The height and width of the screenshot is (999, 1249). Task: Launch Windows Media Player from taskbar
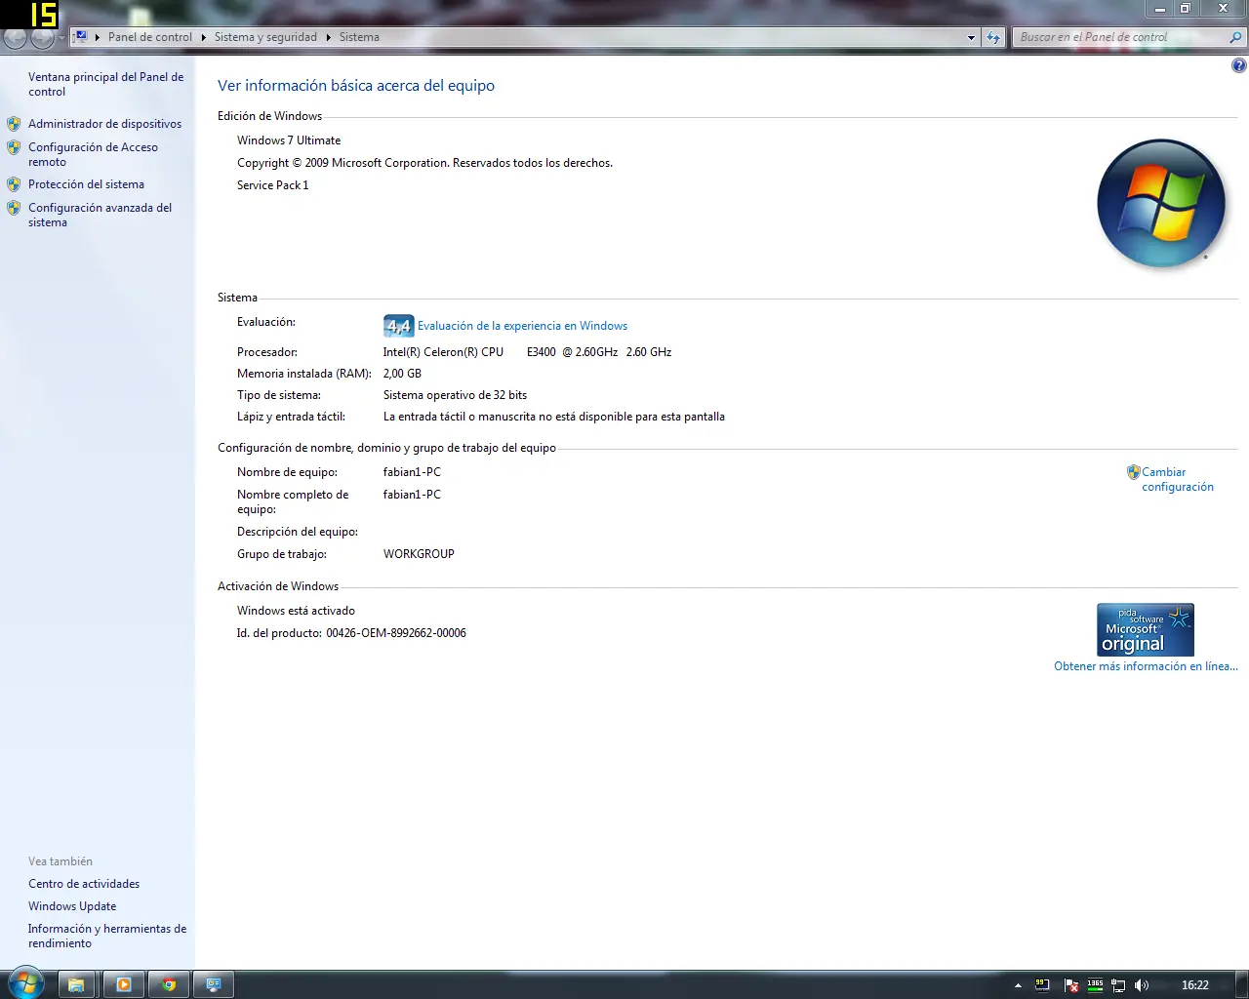124,984
